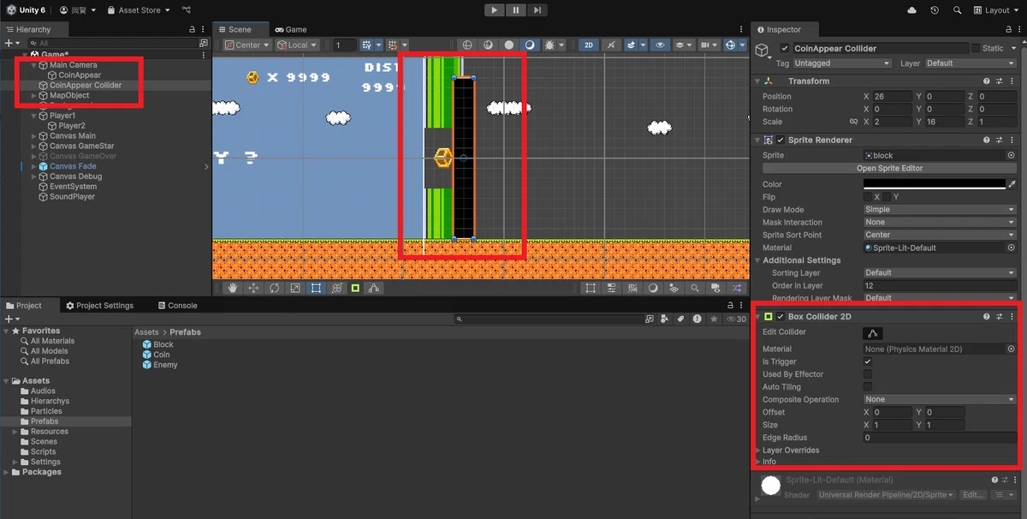Click Open Sprite Editor button
The width and height of the screenshot is (1027, 519).
889,168
